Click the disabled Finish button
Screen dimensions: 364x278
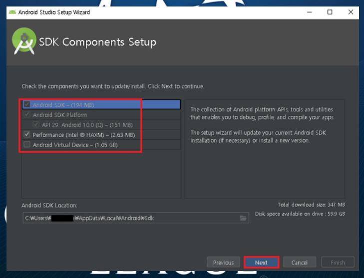[338, 263]
